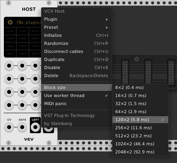Set block size to 32×2 (1.5 ms)
This screenshot has height=163, width=177.
[140, 104]
